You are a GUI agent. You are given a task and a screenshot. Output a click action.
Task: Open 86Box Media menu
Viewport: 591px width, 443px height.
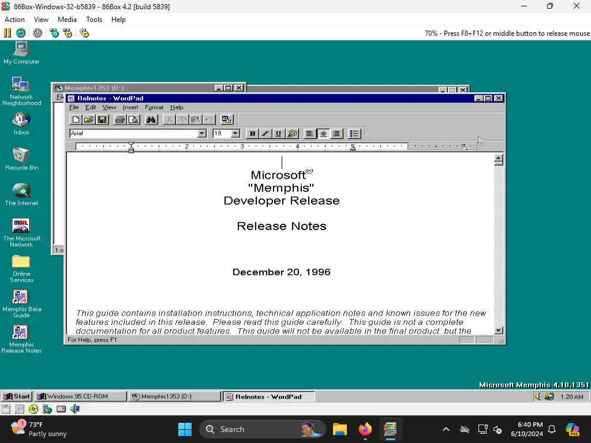pos(67,20)
